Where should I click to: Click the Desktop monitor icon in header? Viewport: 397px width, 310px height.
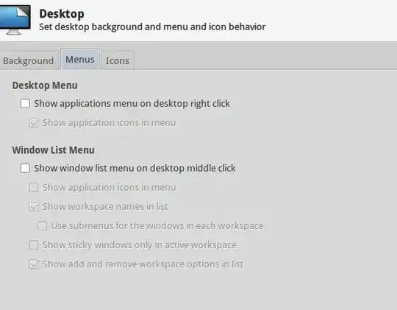[x=15, y=20]
